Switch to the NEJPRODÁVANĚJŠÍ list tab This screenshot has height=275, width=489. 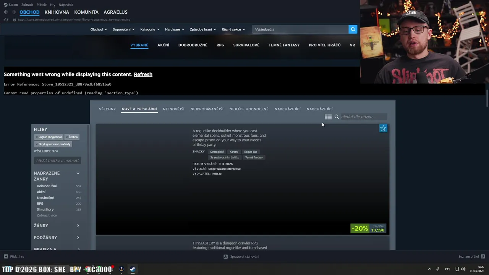[207, 109]
